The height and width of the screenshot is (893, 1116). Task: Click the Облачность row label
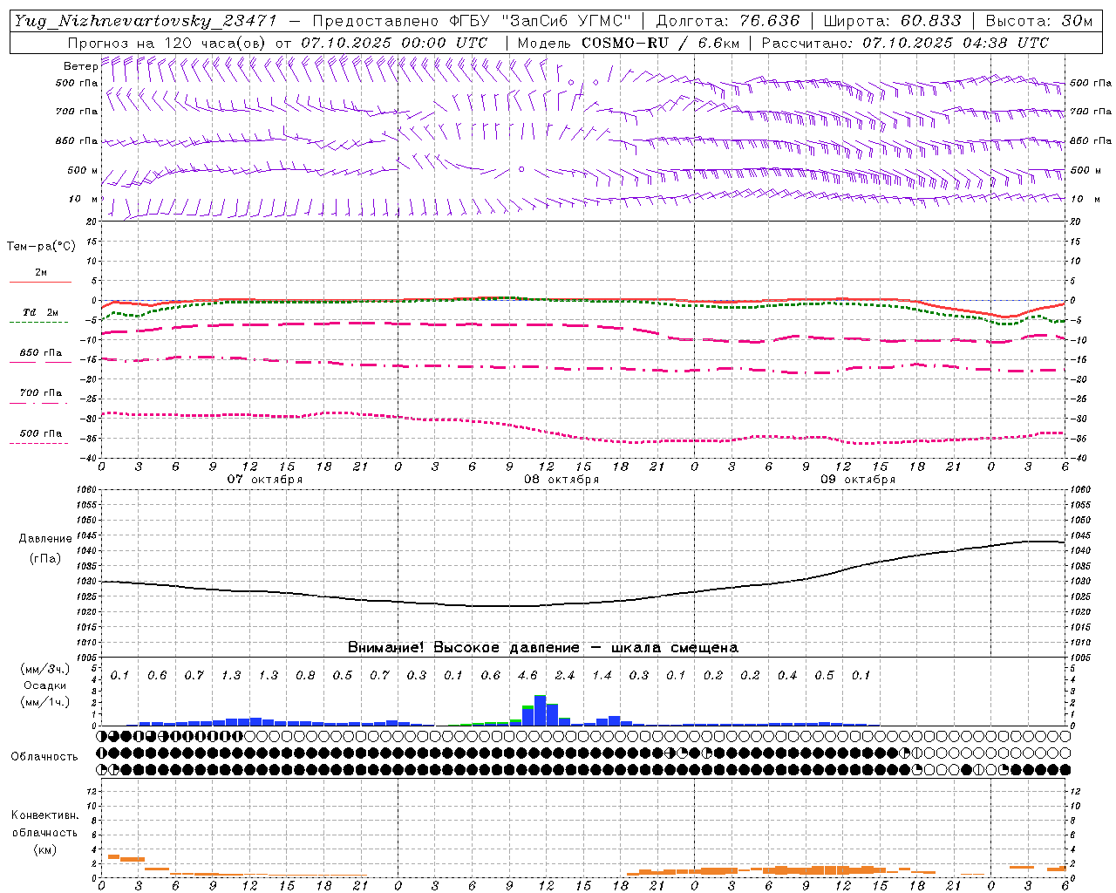[x=44, y=757]
